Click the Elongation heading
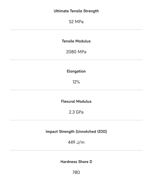Viewport: 153px width, 180px height. point(76,71)
